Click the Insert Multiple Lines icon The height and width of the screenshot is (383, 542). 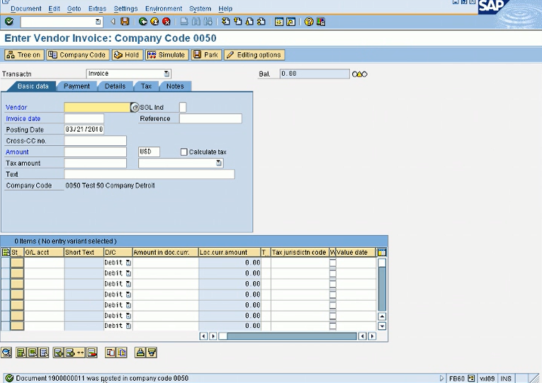74,353
